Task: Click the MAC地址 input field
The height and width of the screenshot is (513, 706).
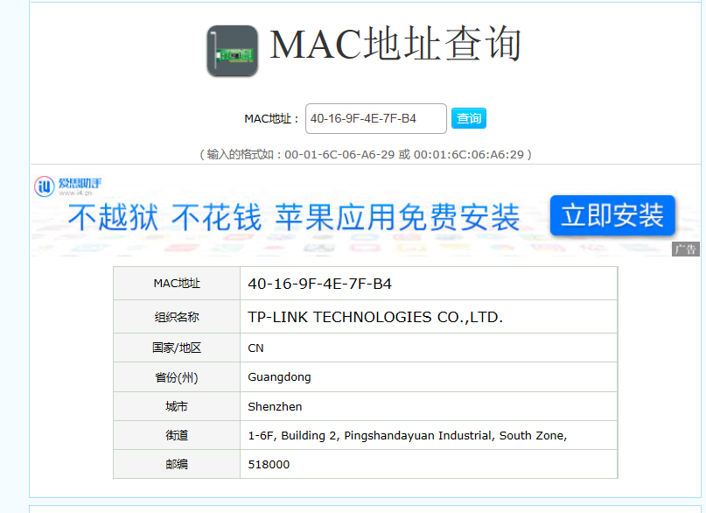Action: click(376, 118)
